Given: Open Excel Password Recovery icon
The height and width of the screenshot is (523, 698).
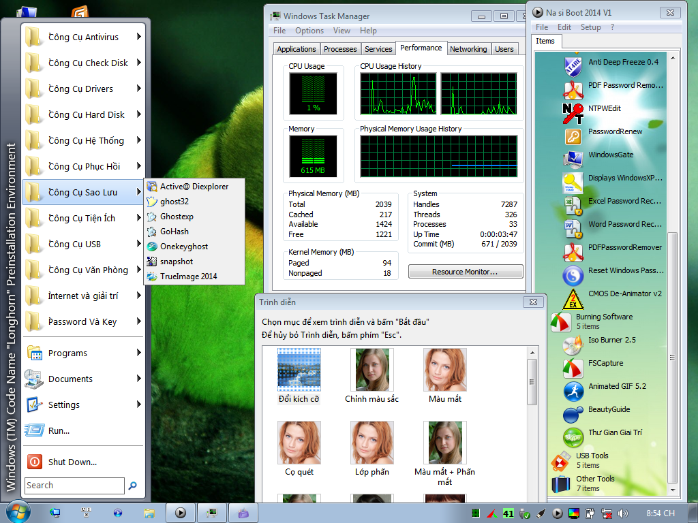Looking at the screenshot, I should click(x=573, y=206).
